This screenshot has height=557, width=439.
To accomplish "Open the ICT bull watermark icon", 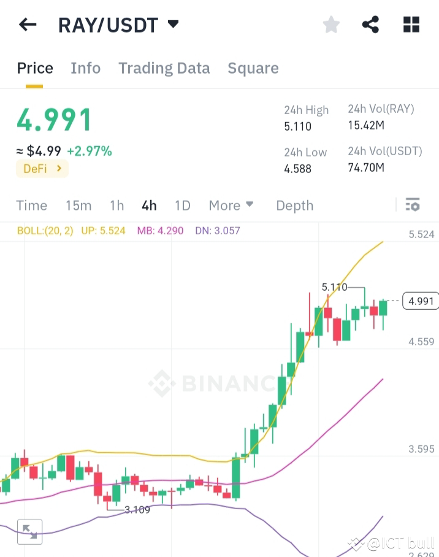I will point(354,543).
